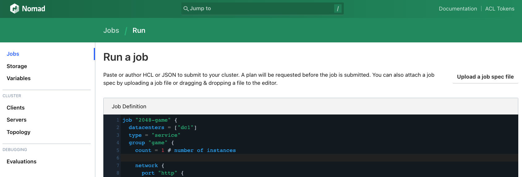Open Evaluations under Debugging
This screenshot has width=522, height=177.
click(x=21, y=162)
